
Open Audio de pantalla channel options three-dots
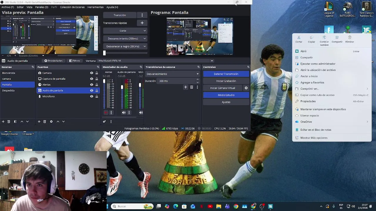[x=129, y=113]
